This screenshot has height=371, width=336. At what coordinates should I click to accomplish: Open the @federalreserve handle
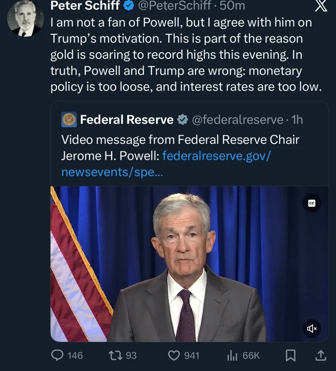point(237,120)
